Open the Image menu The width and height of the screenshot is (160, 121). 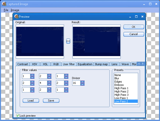click(15, 10)
